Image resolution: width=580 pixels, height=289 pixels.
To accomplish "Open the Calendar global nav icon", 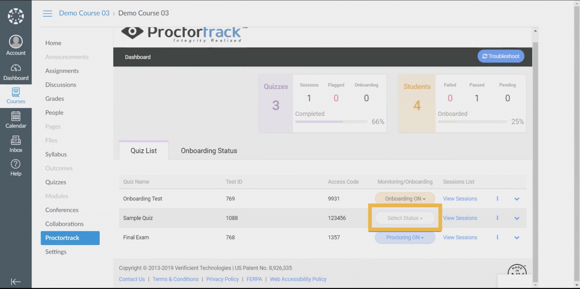I will 16,120.
